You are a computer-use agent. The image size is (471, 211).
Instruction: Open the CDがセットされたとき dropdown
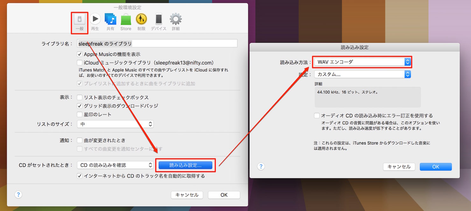(x=115, y=165)
